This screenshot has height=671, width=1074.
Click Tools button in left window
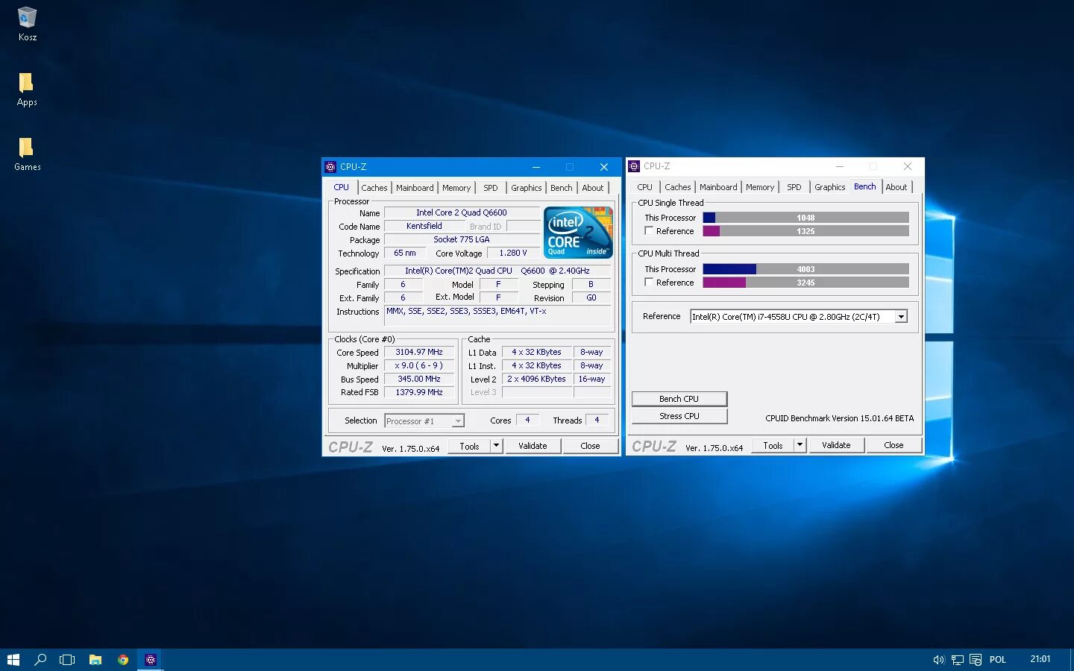(470, 446)
